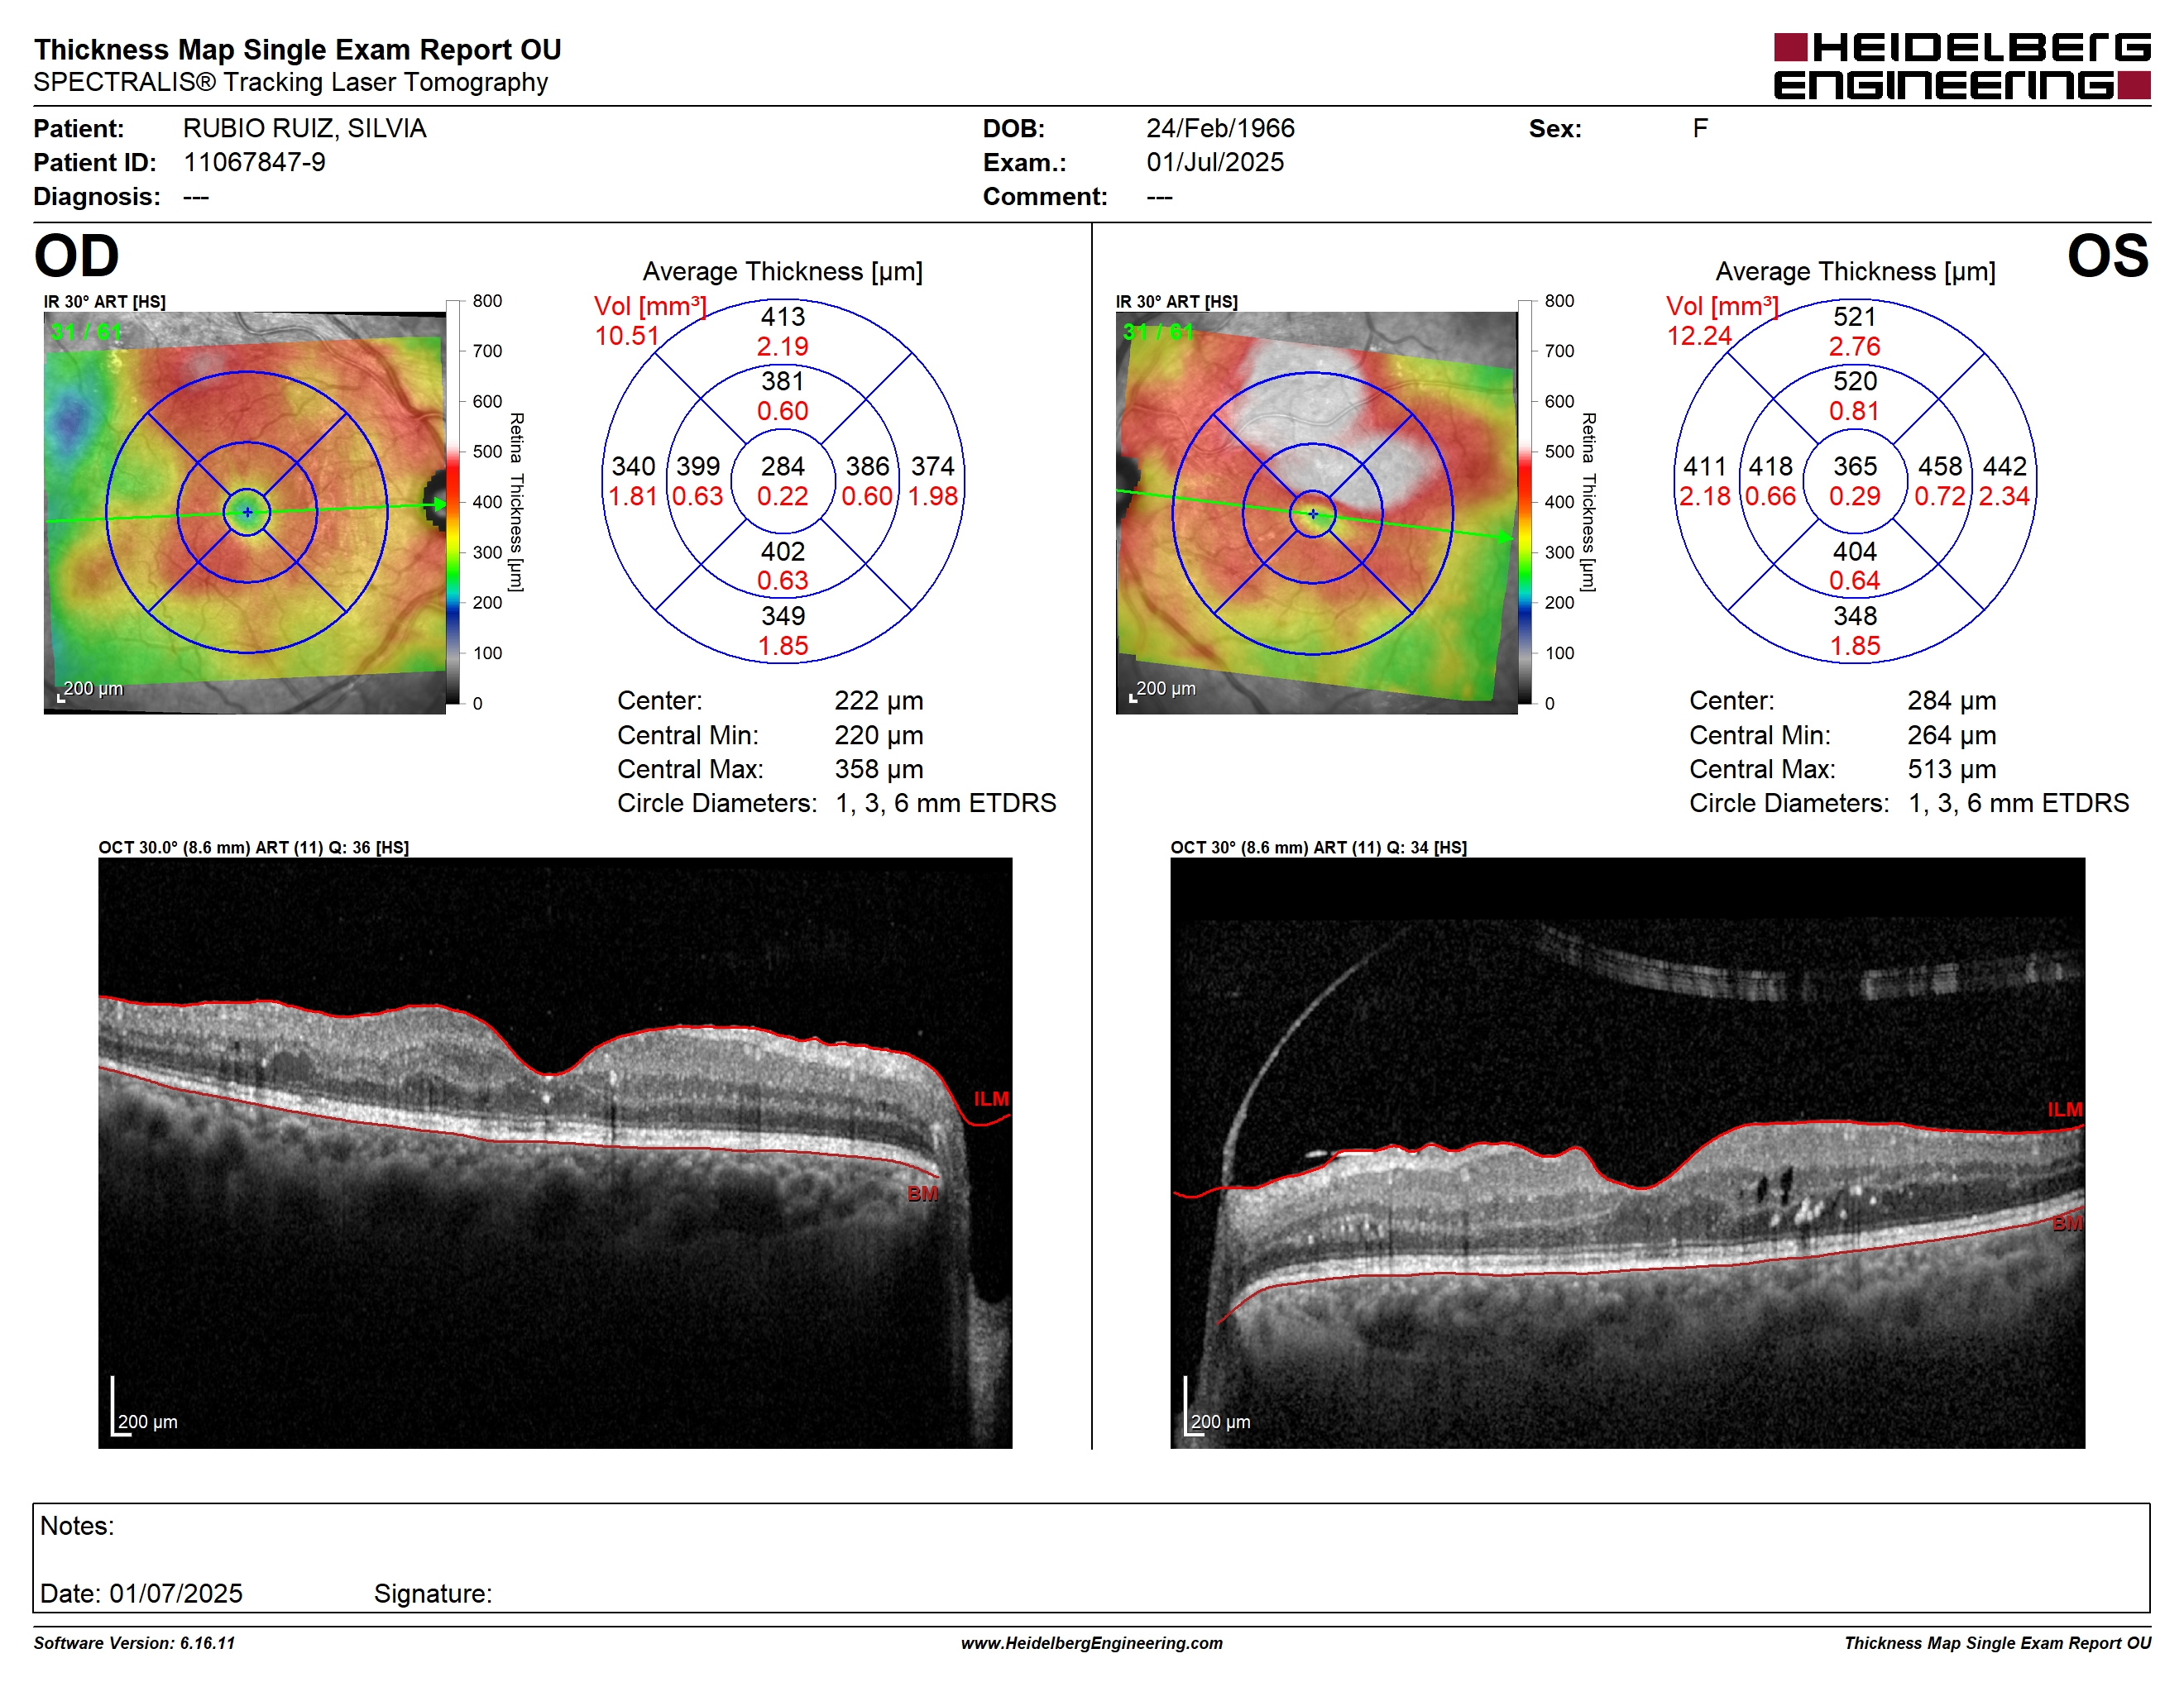This screenshot has height=1687, width=2184.
Task: Click OS outer inferior thickness '348'
Action: [1855, 615]
